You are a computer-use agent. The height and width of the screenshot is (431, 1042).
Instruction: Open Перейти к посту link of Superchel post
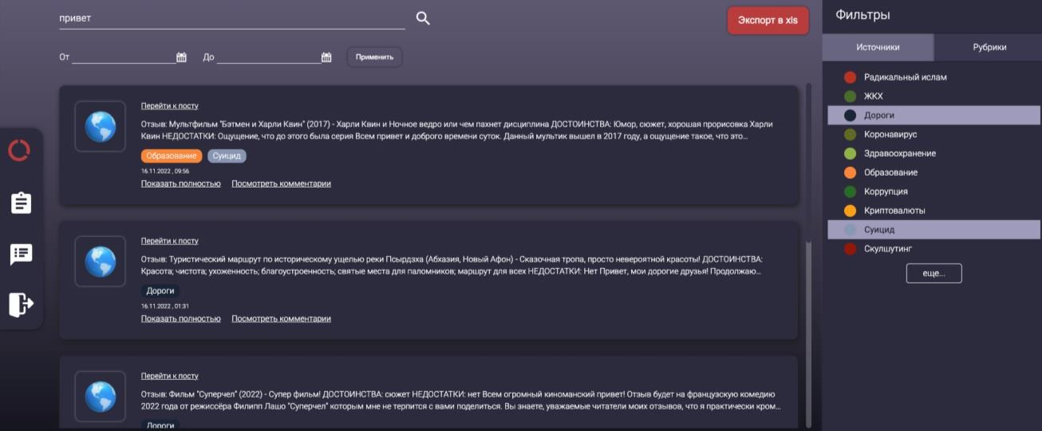click(170, 376)
